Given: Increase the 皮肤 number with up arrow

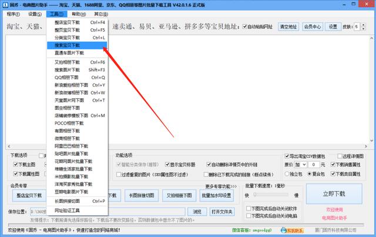Looking at the screenshot, I should (x=364, y=25).
